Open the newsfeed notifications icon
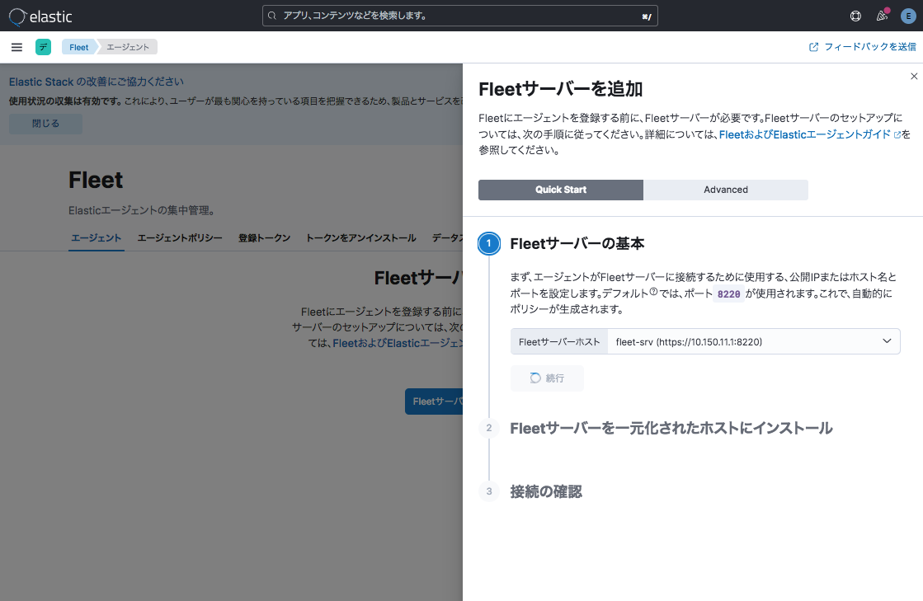 point(881,16)
